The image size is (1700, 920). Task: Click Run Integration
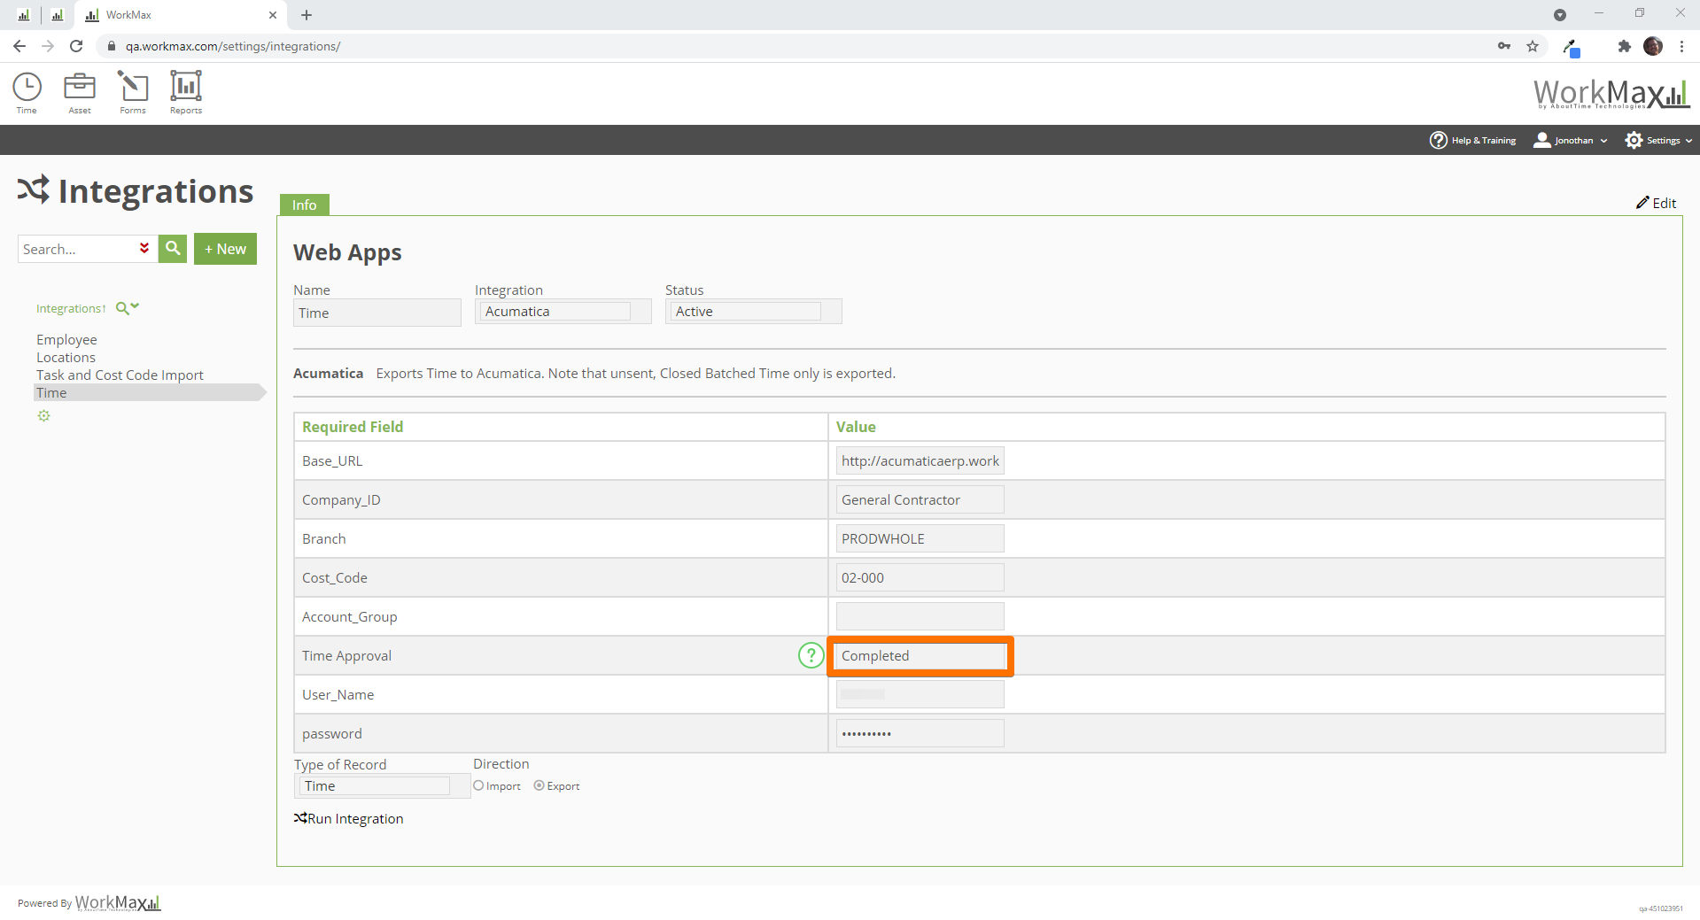pos(348,818)
